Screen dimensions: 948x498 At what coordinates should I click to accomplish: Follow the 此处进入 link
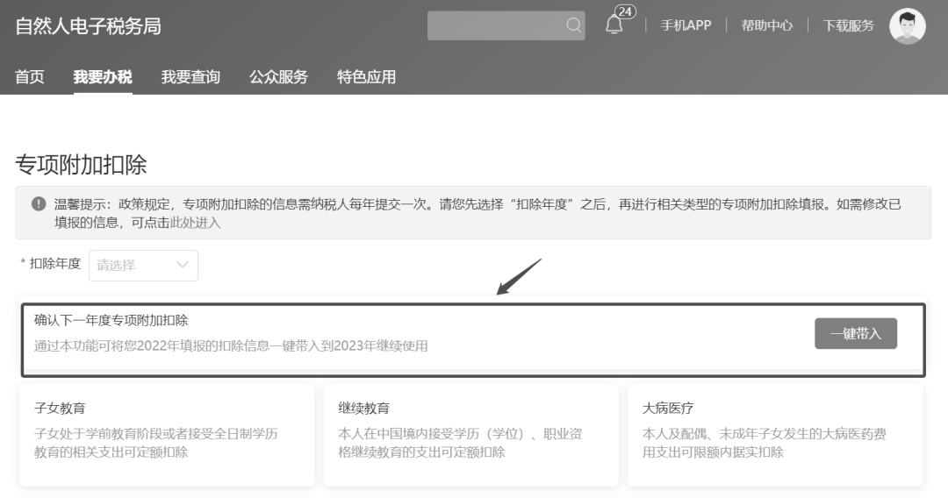pyautogui.click(x=196, y=223)
